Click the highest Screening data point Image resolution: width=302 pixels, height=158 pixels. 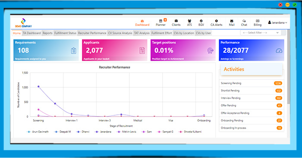tap(38, 86)
